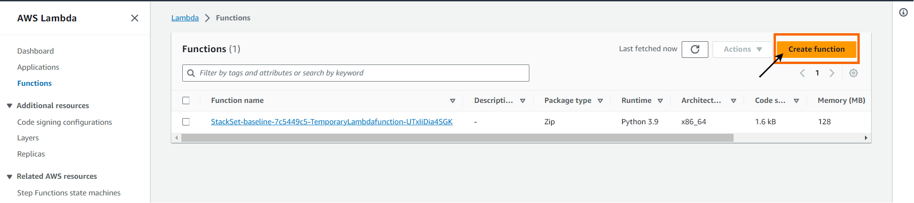The image size is (914, 203).
Task: Check the StackSet-baseline function row checkbox
Action: coord(186,122)
